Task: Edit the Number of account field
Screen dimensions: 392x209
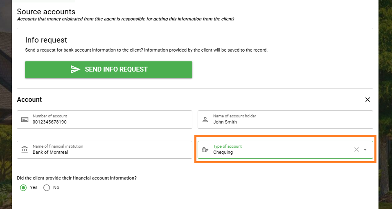Action: pyautogui.click(x=104, y=119)
